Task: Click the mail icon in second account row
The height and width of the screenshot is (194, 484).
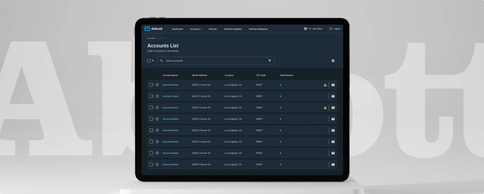Action: pos(333,96)
